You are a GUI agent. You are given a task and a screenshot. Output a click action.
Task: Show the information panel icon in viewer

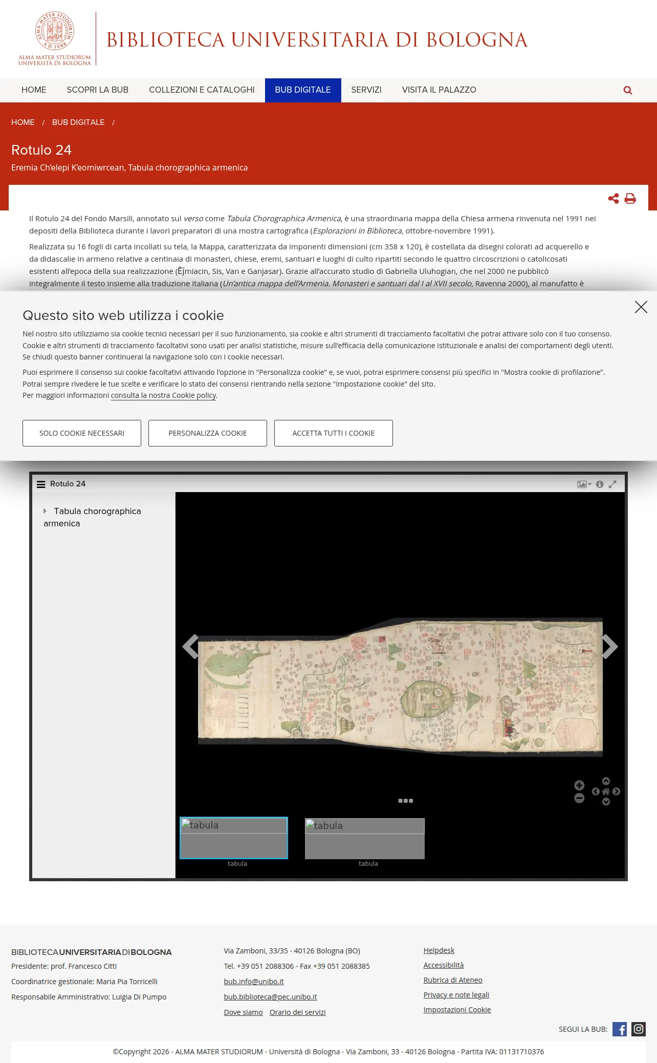(600, 484)
